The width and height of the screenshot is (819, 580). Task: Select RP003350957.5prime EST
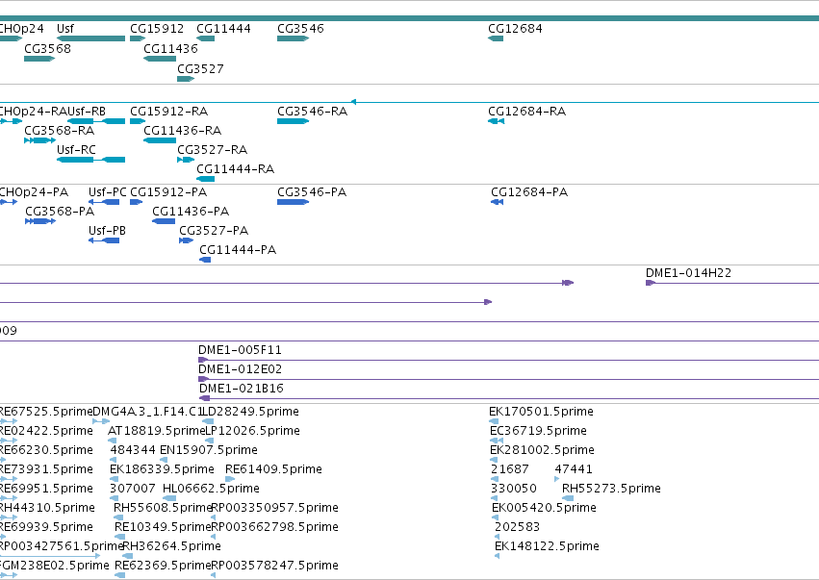click(x=213, y=517)
